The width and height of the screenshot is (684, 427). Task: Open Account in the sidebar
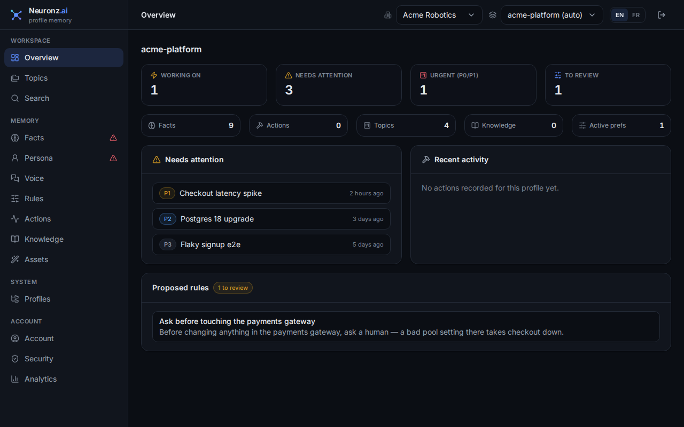click(x=64, y=338)
